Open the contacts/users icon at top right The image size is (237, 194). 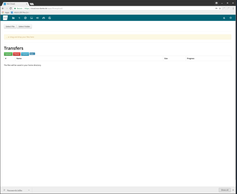[224, 18]
